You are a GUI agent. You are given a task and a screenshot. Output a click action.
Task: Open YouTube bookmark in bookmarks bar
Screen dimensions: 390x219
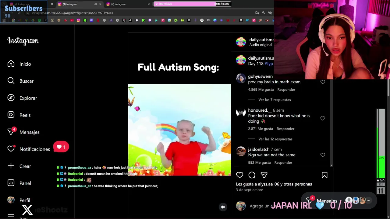click(x=72, y=20)
